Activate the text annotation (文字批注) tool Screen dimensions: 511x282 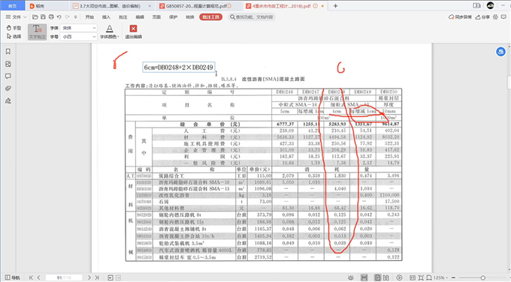[37, 32]
